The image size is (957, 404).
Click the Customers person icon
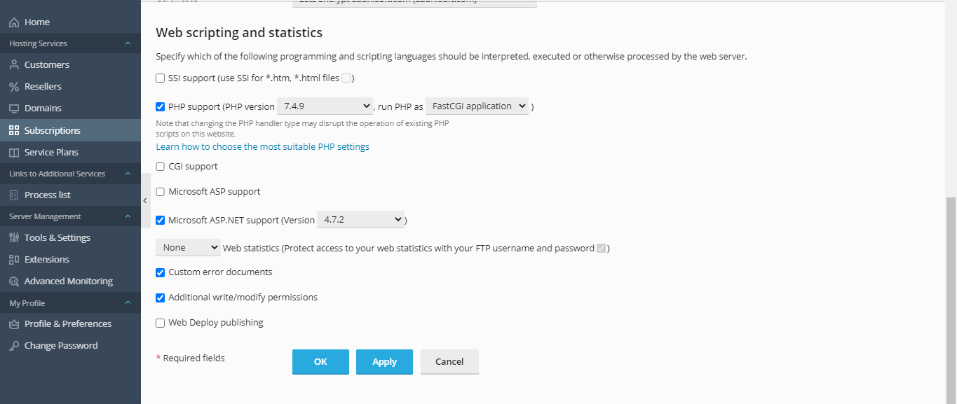pos(14,65)
